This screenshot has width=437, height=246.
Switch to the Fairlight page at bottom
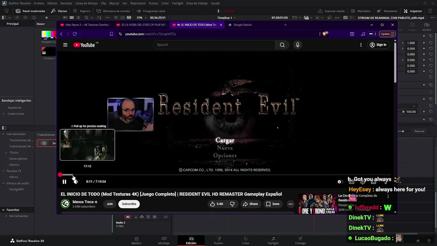pos(273,241)
